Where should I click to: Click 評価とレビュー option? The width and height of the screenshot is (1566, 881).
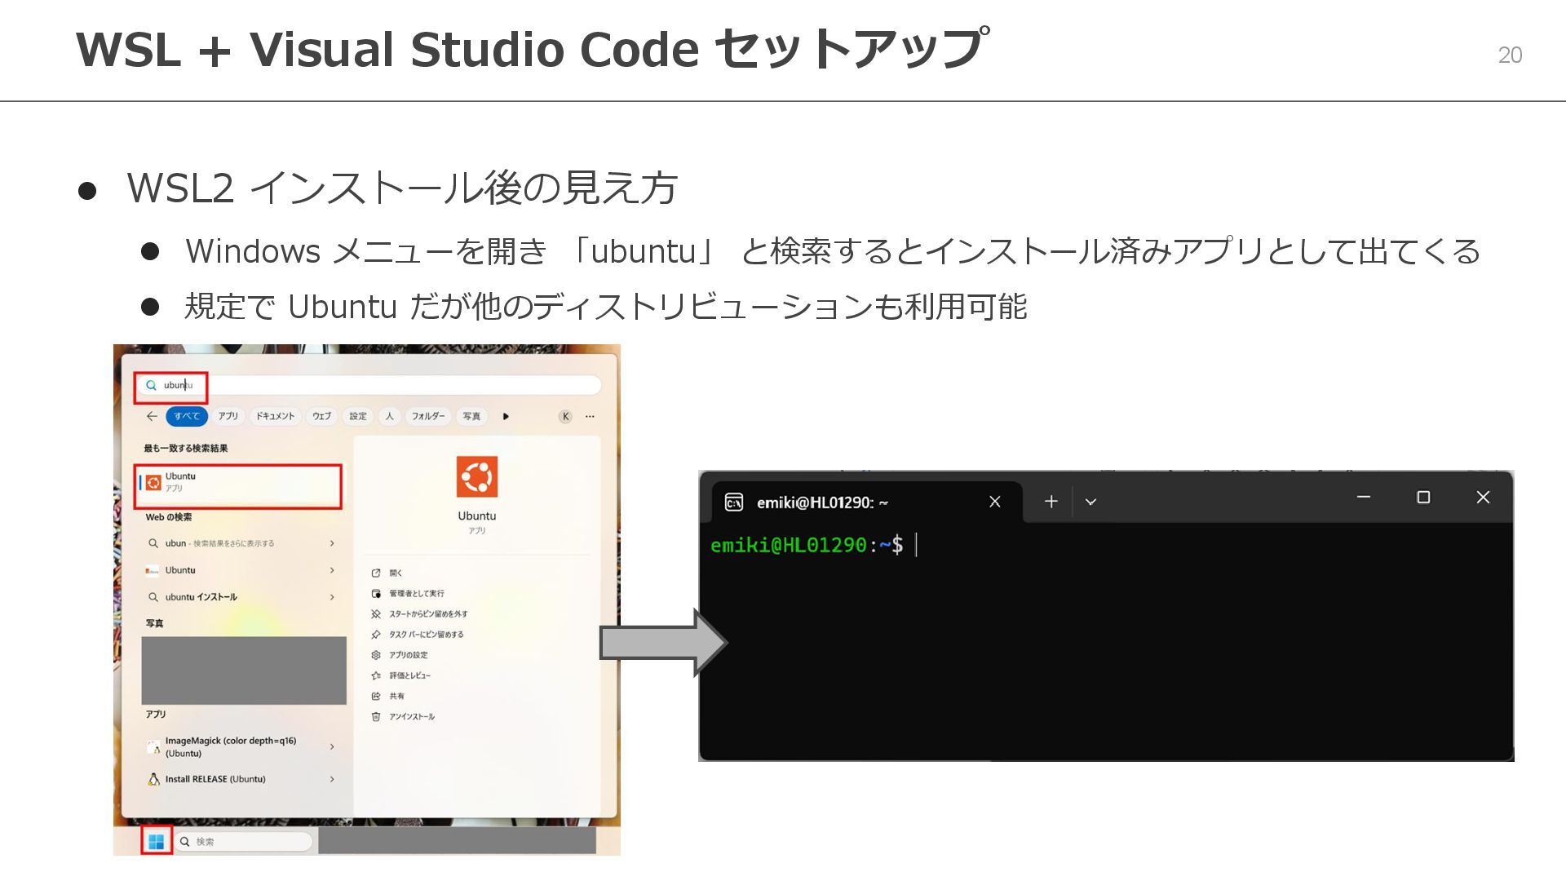410,675
